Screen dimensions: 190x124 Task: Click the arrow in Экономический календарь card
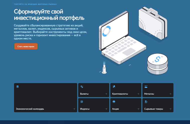tap(74, 109)
